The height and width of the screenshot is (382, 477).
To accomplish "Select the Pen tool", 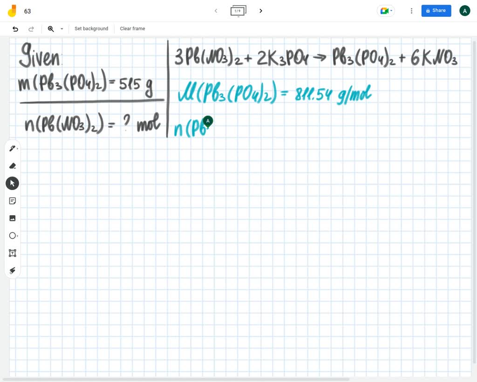I will 11,148.
